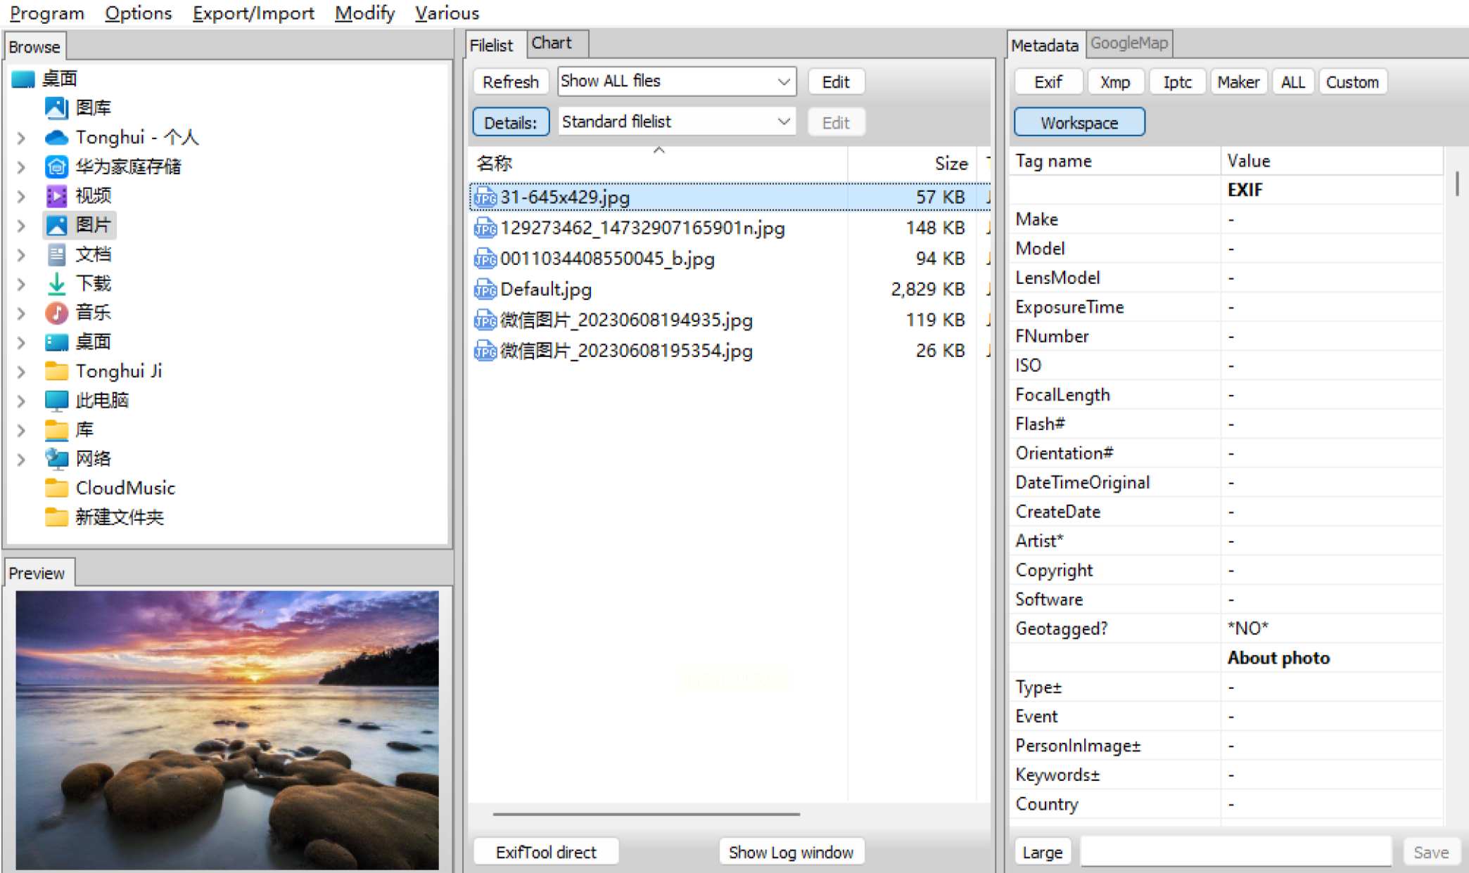
Task: Click the JPG icon of Default.jpg
Action: coord(485,290)
